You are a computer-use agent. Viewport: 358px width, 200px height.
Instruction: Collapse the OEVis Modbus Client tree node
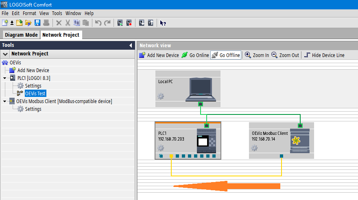coord(5,101)
